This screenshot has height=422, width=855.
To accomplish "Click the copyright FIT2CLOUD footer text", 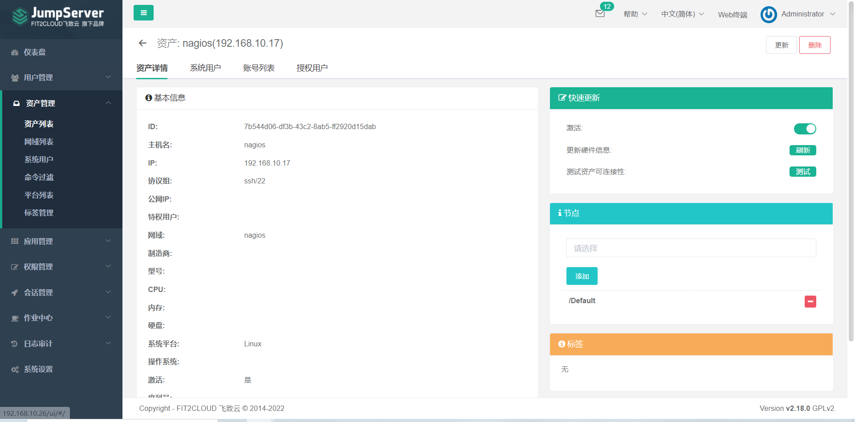I will tap(212, 408).
